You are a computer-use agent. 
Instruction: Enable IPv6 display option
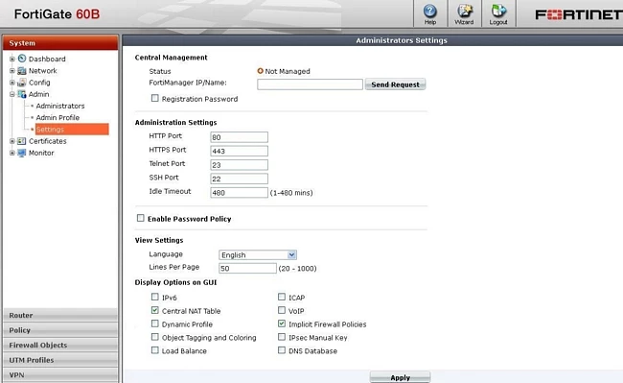tap(155, 297)
